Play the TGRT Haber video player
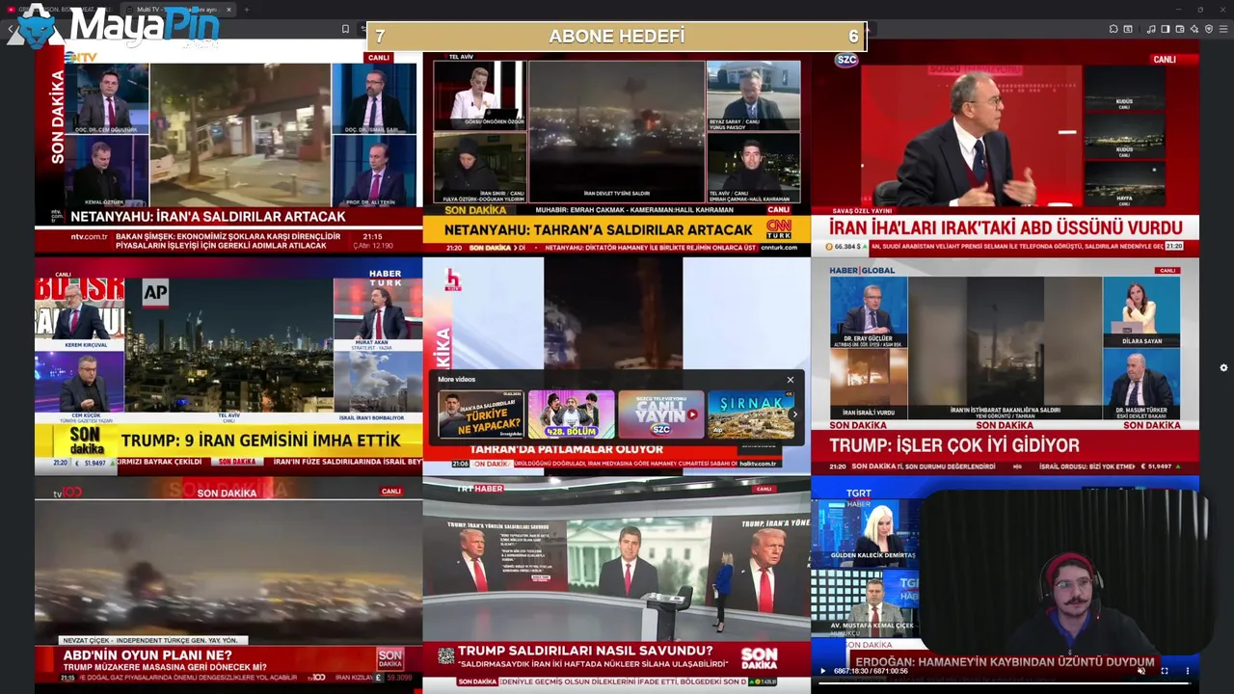 [x=822, y=671]
